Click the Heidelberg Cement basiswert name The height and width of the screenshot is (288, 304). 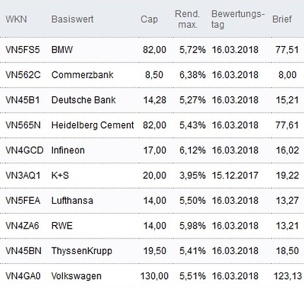(x=93, y=125)
